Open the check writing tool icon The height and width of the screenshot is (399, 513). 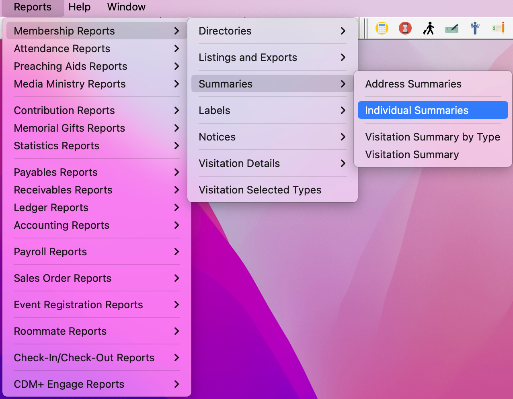click(x=497, y=28)
